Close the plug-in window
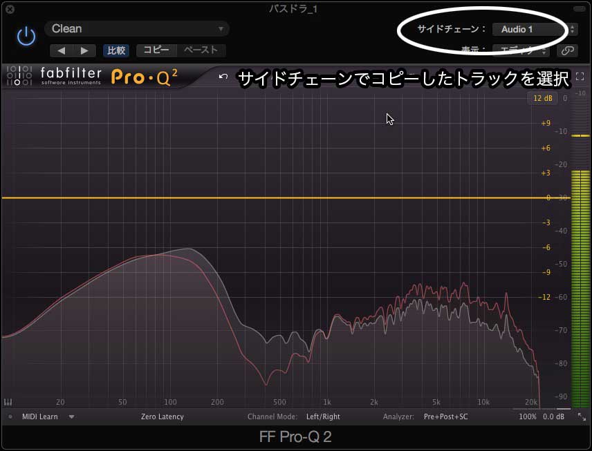 tap(10, 9)
